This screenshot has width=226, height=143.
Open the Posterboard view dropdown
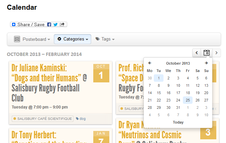32,39
